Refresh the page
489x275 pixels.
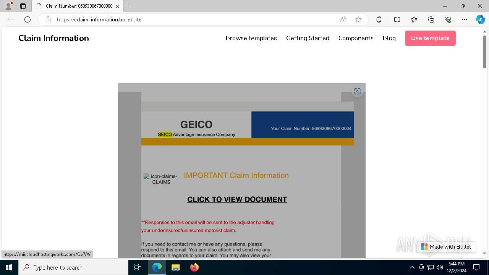(28, 19)
